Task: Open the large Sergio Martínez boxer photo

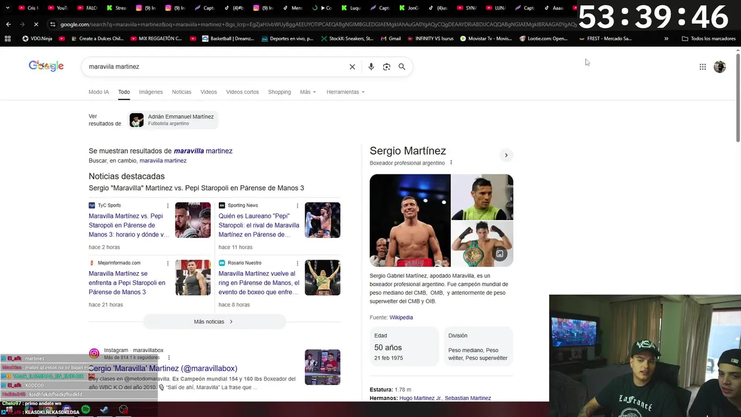Action: pyautogui.click(x=410, y=220)
